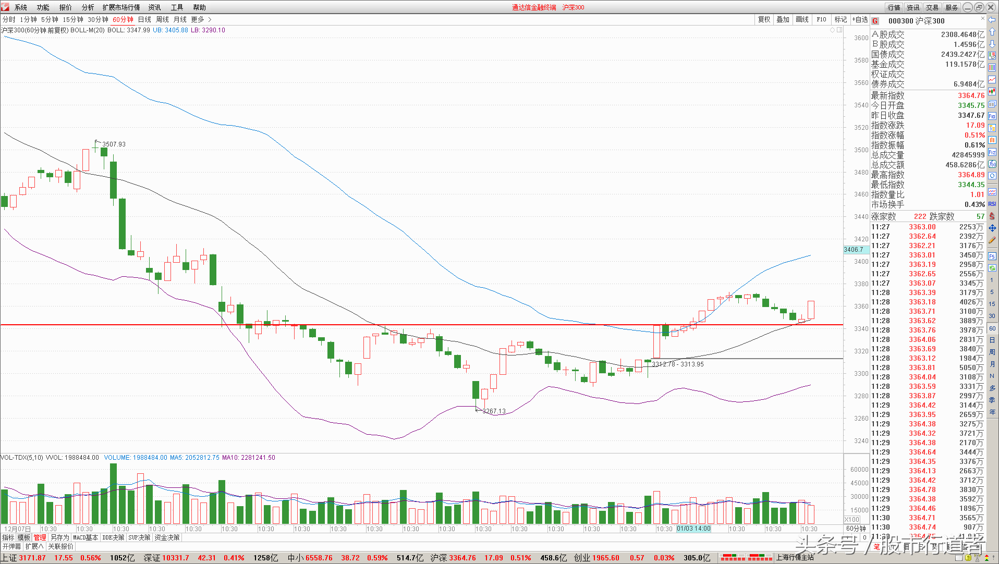Click the 60分钟 period selector below chart
999x564 pixels.
tap(856, 529)
